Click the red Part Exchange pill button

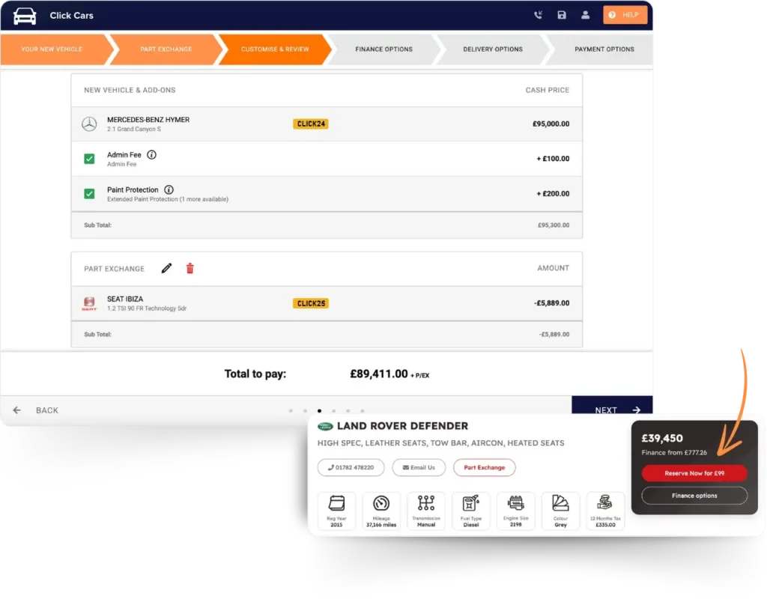(x=485, y=467)
